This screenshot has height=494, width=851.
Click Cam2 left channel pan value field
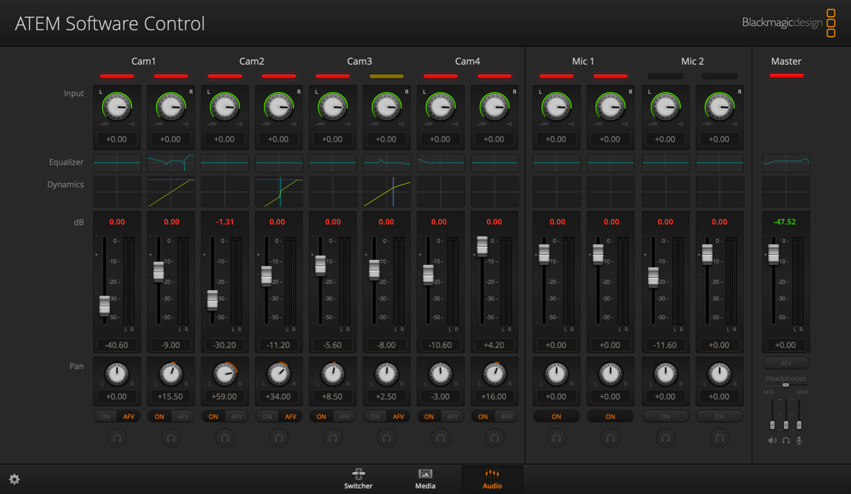(x=224, y=396)
